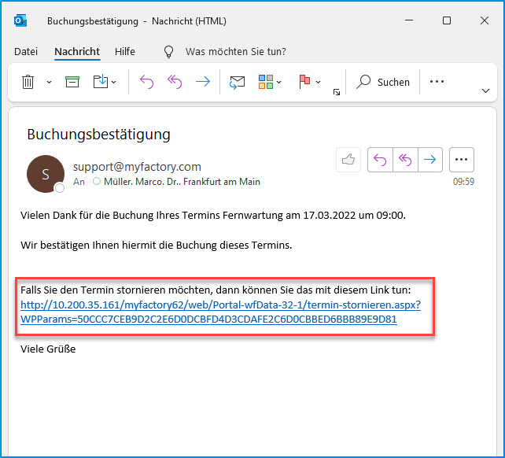Open more actions in message header

point(462,160)
